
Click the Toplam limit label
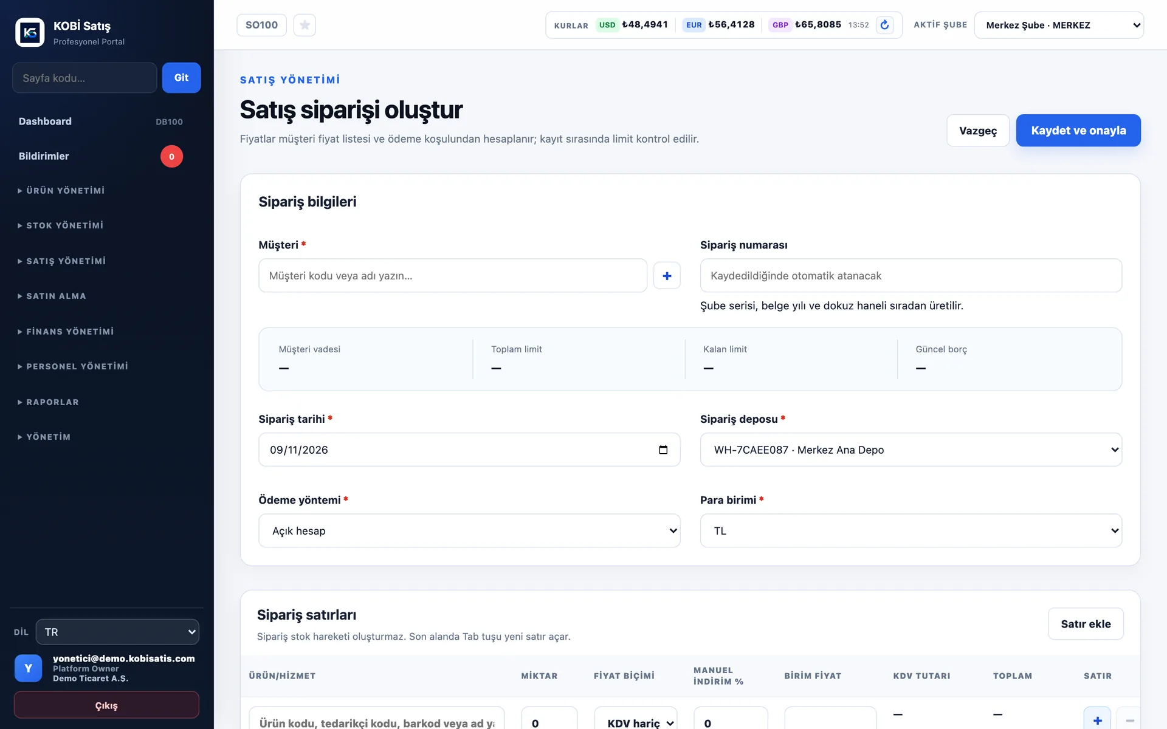(517, 349)
